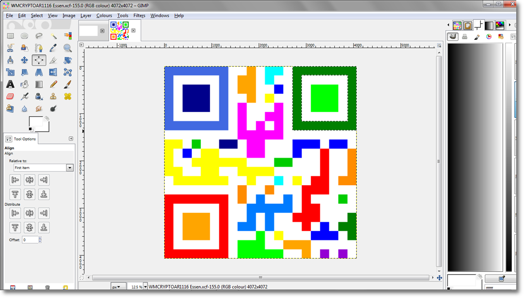Image resolution: width=524 pixels, height=298 pixels.
Task: Select the Rectangle Select tool
Action: click(10, 36)
